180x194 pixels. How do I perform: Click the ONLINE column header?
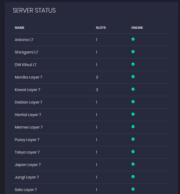coord(137,28)
